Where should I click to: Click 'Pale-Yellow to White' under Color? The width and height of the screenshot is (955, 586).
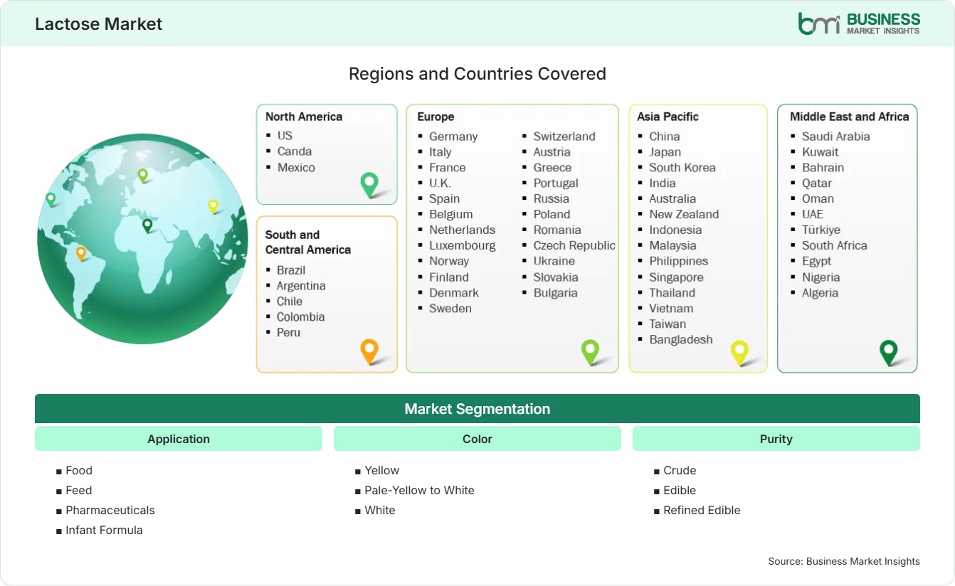pyautogui.click(x=419, y=490)
